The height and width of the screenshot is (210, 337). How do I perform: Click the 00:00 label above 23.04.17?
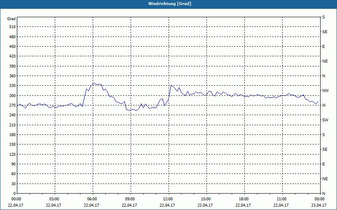coord(320,199)
